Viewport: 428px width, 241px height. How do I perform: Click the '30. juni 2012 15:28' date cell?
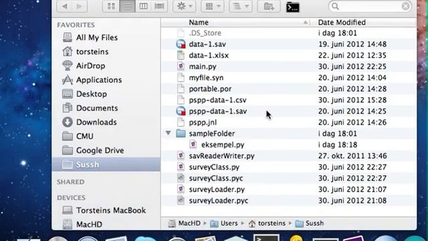352,100
